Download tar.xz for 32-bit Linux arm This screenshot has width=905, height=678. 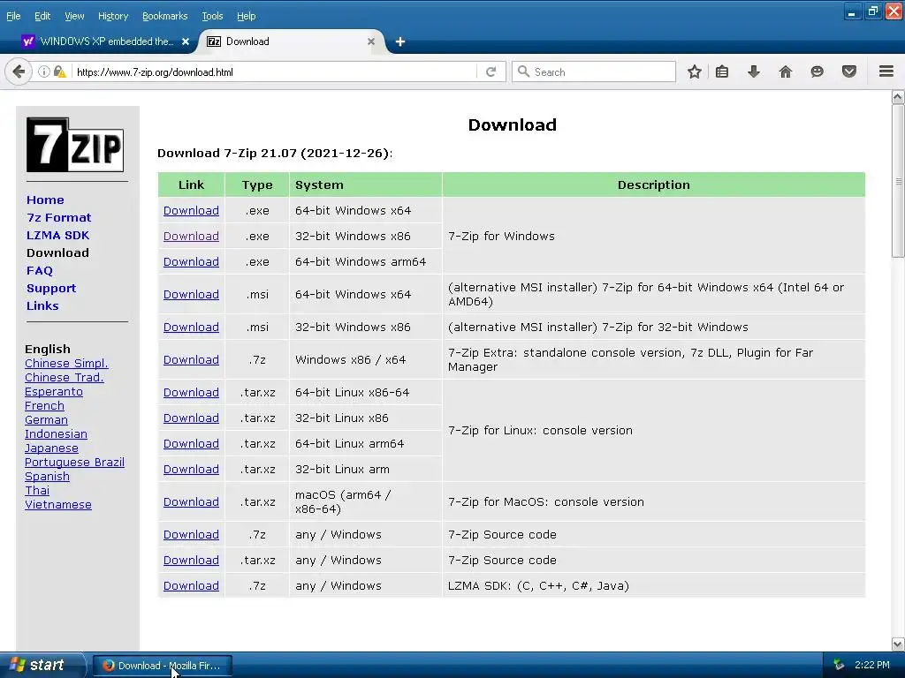[191, 470]
